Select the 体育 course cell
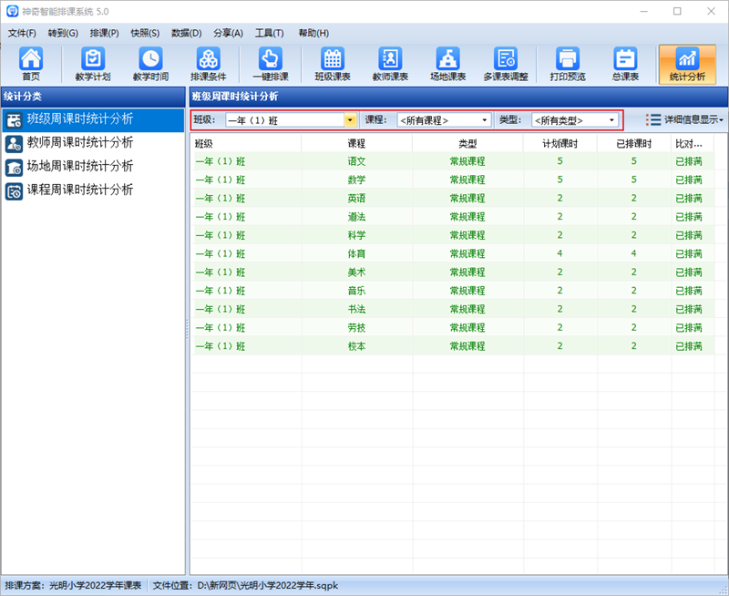The image size is (729, 596). coord(356,254)
